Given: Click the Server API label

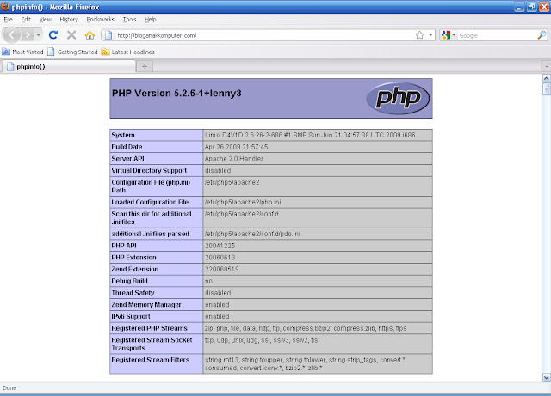Looking at the screenshot, I should [x=128, y=159].
